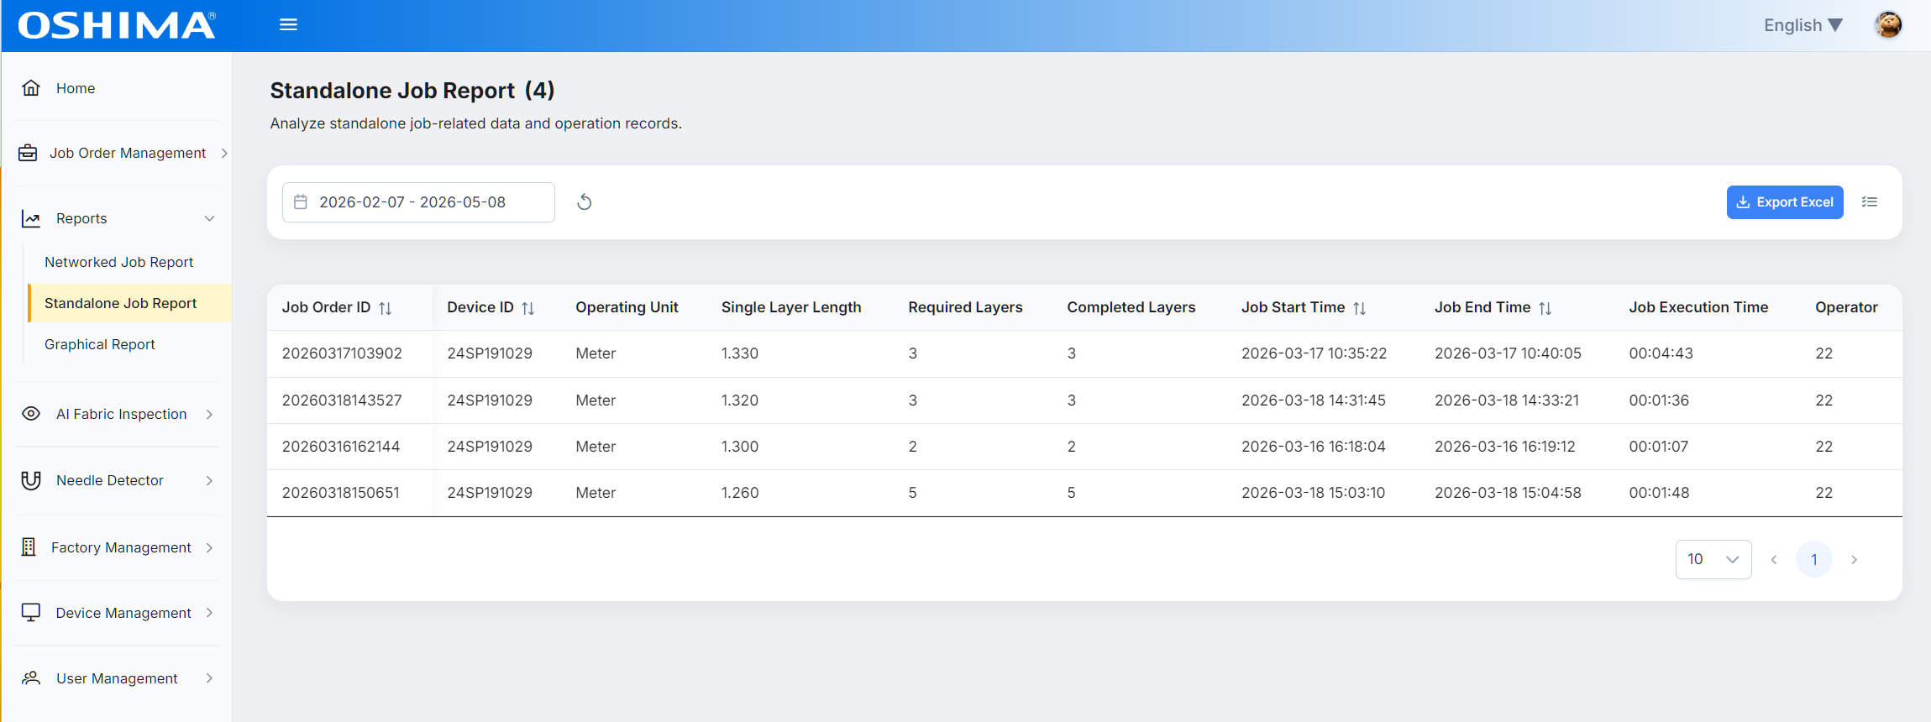Go to the next page arrow
The image size is (1931, 722).
pos(1855,560)
